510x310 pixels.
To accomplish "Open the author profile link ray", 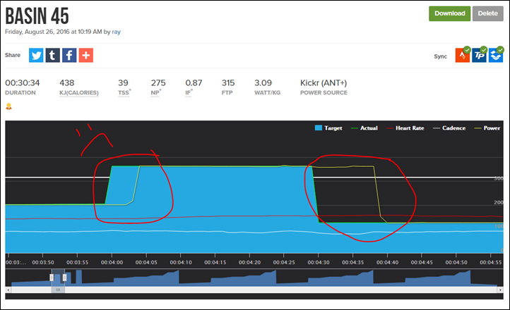I will [x=117, y=32].
